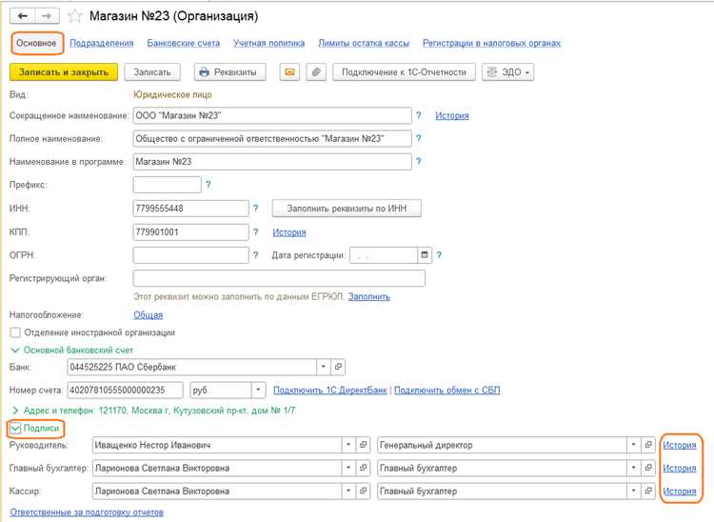714x522 pixels.
Task: Click the help question mark for Сокращенное наименование
Action: 419,115
